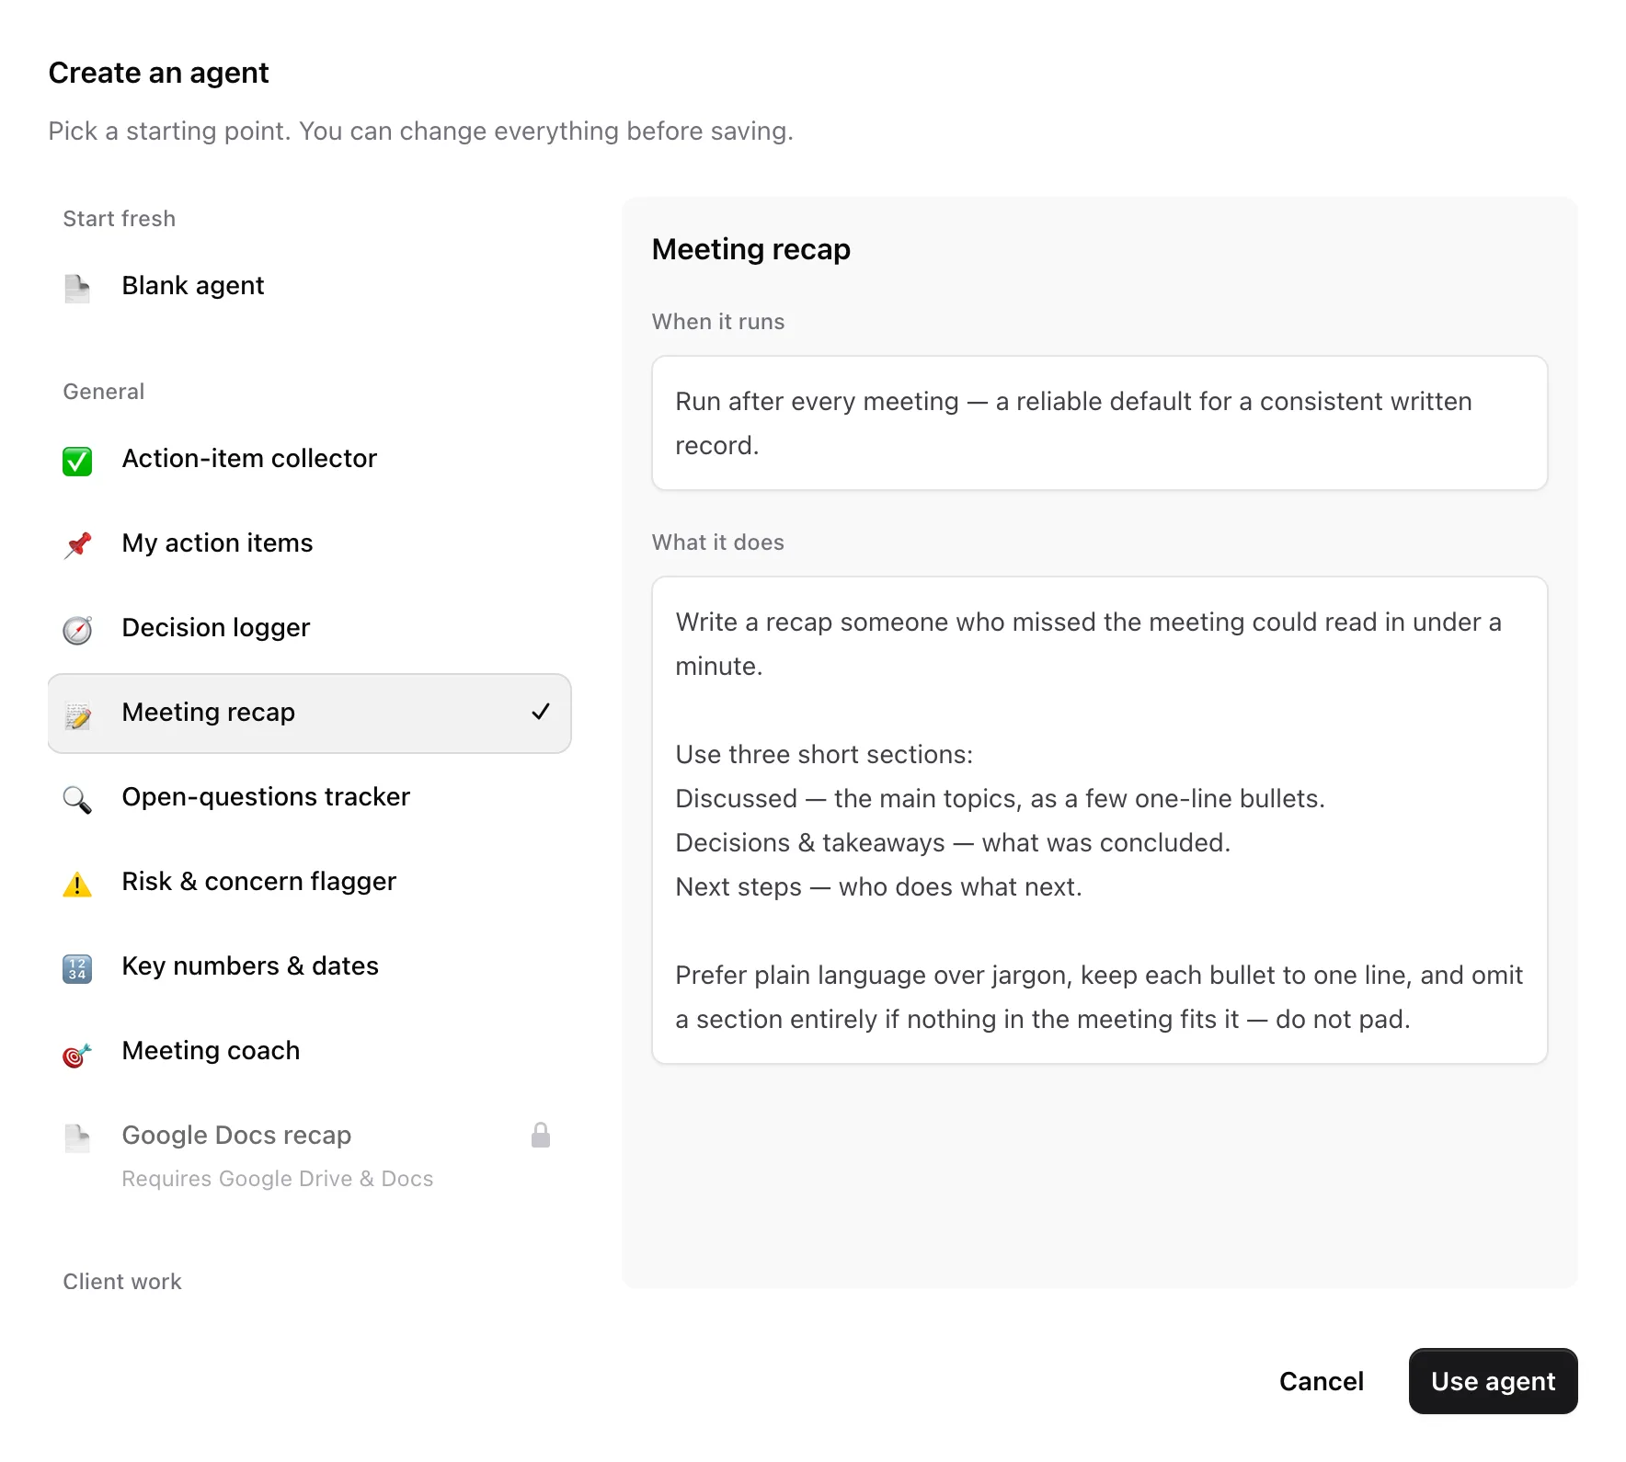Select the Decision logger template
Viewport: 1626px width, 1462px height.
pyautogui.click(x=309, y=628)
